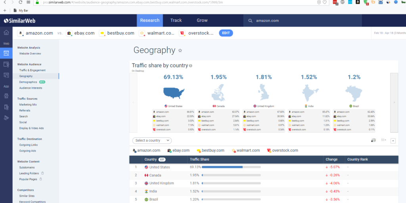Click the favorite star next to Geography

click(180, 51)
